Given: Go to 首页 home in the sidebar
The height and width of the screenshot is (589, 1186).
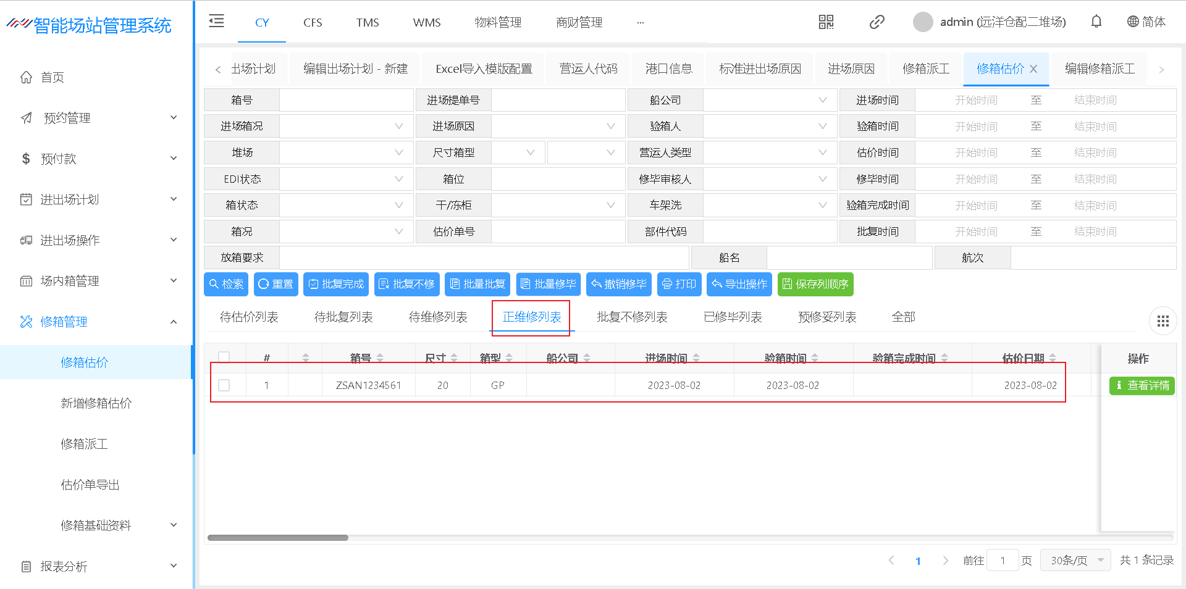Looking at the screenshot, I should coord(53,77).
